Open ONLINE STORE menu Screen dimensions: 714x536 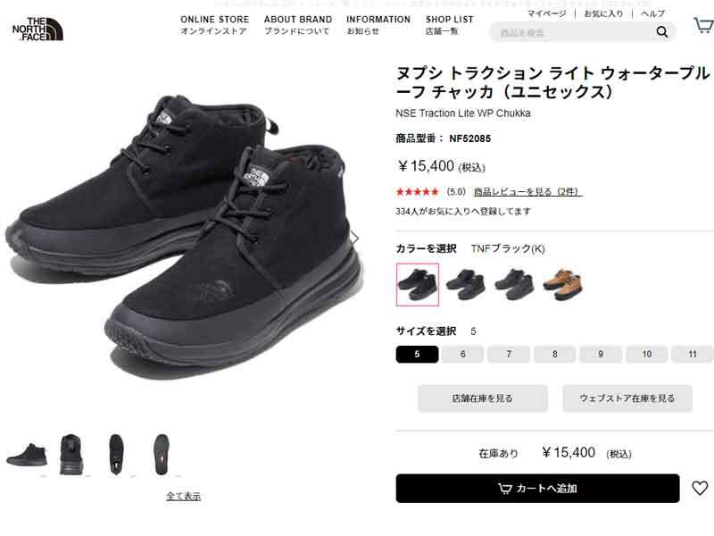(214, 25)
